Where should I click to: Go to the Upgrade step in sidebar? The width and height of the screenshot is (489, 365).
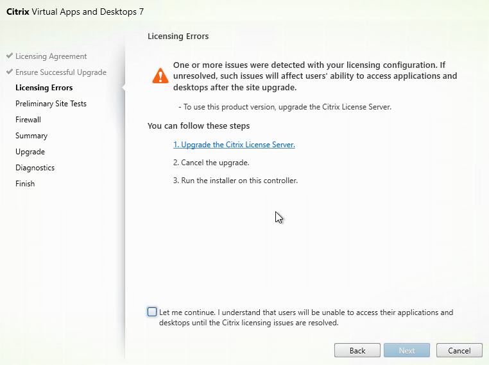tap(30, 152)
